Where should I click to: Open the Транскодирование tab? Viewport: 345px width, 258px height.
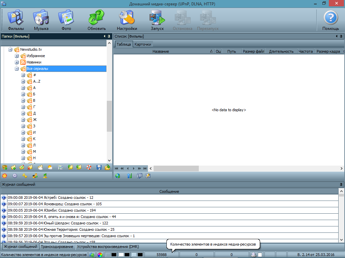57,247
